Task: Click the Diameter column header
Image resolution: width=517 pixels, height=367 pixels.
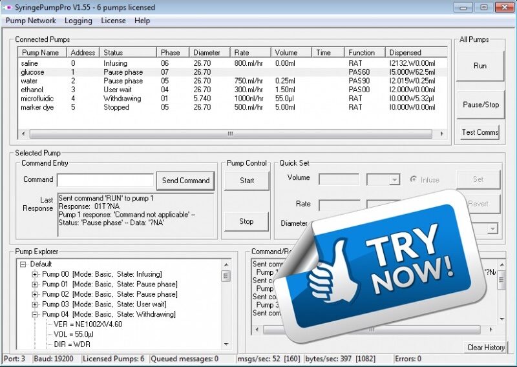Action: (209, 53)
